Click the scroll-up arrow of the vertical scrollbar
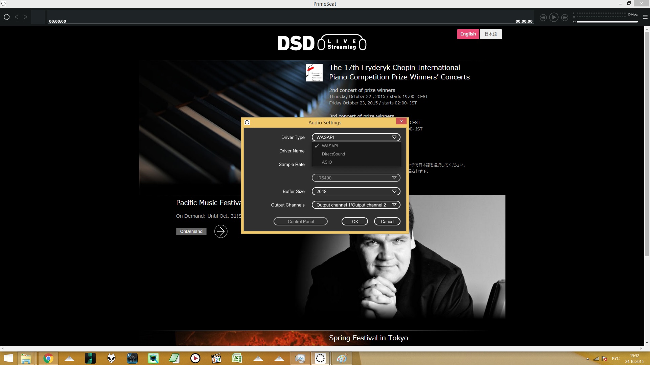Viewport: 650px width, 365px height. coord(647,29)
